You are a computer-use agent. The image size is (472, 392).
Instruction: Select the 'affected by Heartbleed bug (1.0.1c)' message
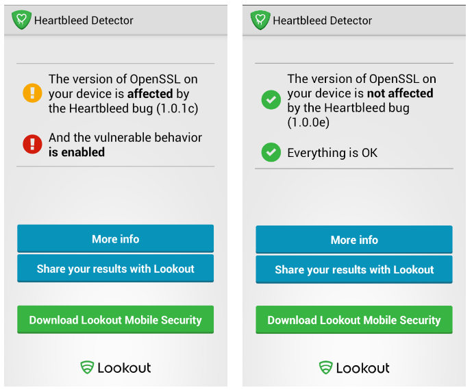(123, 94)
